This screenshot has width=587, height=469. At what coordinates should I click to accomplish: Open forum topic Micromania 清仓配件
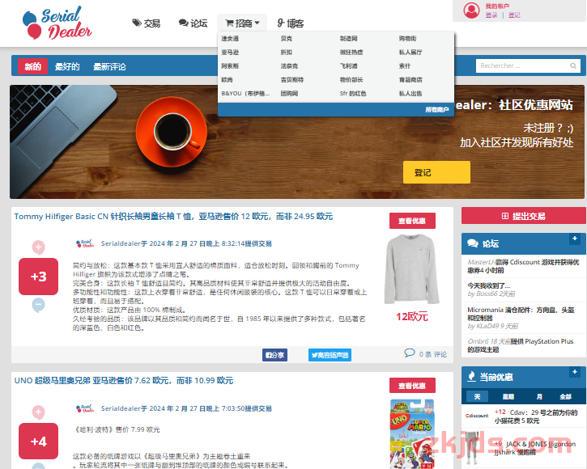click(521, 314)
